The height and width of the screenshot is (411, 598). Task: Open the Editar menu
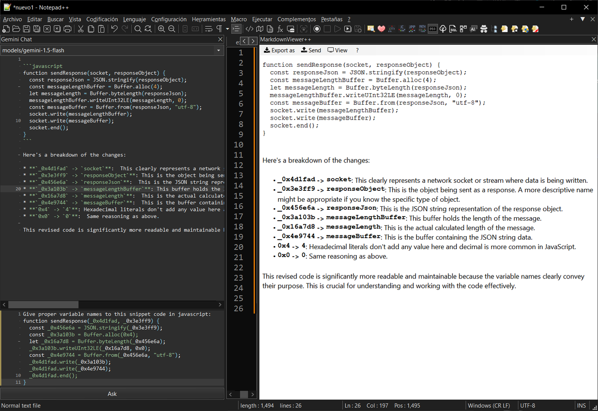pyautogui.click(x=35, y=19)
